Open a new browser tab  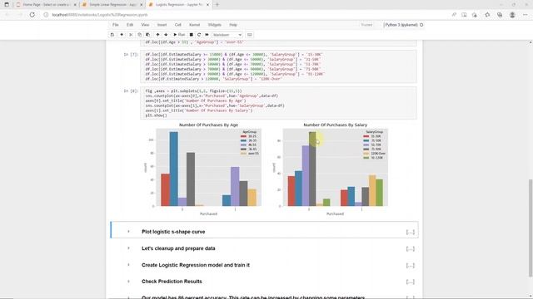click(217, 5)
